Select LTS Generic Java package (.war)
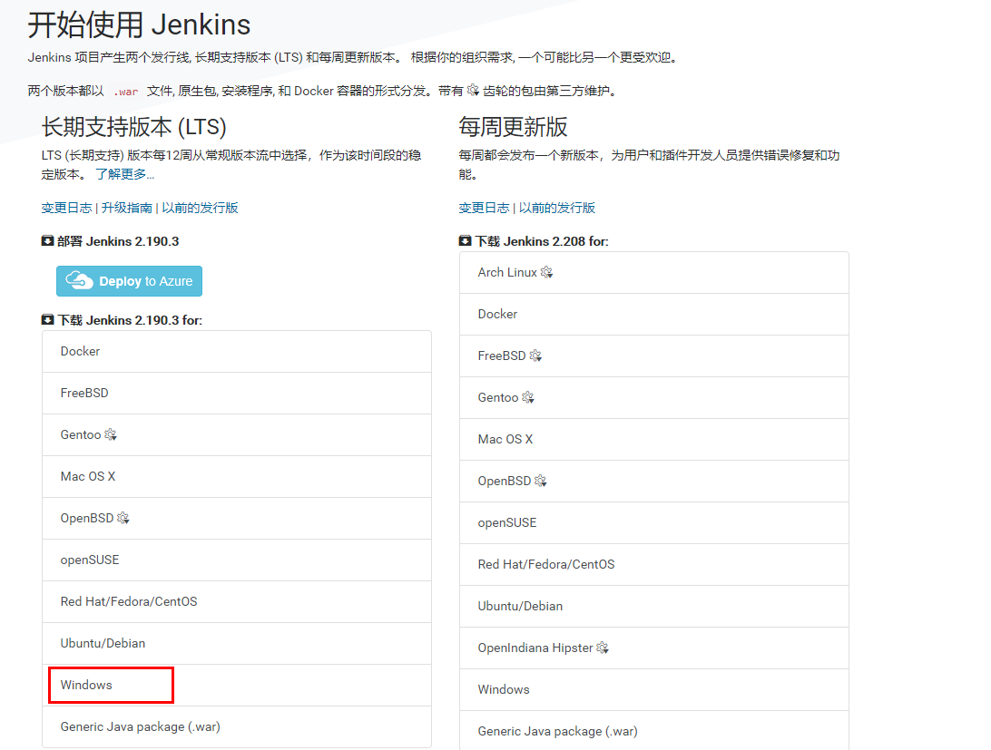 pyautogui.click(x=237, y=726)
